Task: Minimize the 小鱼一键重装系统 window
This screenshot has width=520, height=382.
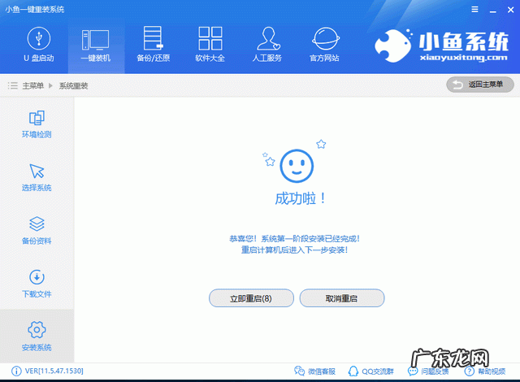Action: [493, 10]
